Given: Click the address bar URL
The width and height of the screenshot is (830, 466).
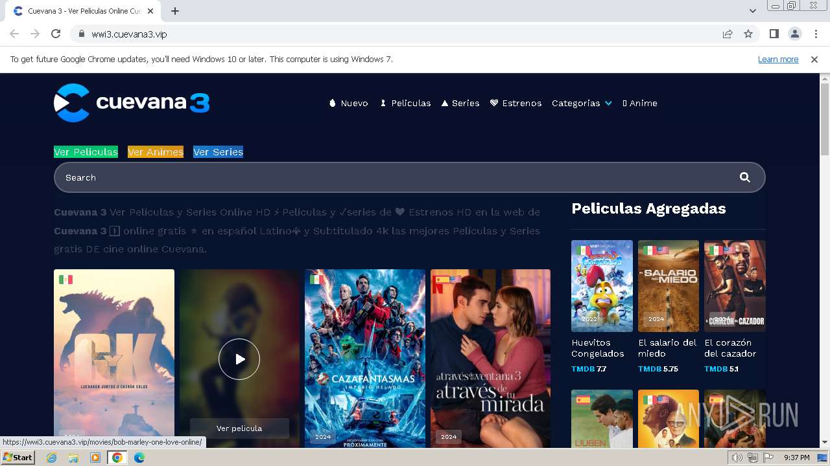Looking at the screenshot, I should (x=130, y=34).
